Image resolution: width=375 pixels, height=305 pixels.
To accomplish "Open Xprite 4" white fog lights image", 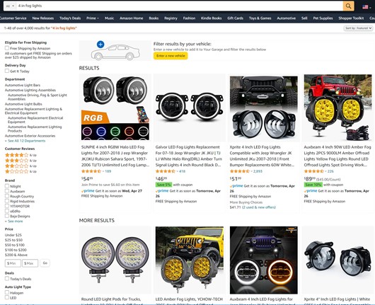I will pyautogui.click(x=338, y=260).
